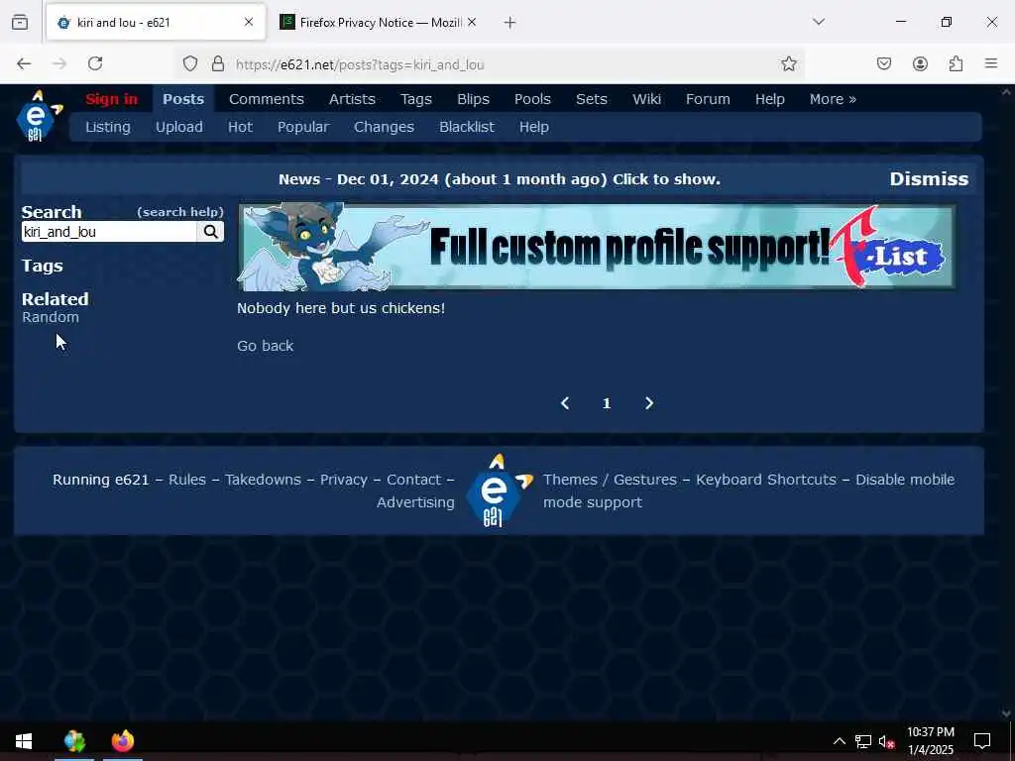Open the extensions puzzle icon

[956, 63]
